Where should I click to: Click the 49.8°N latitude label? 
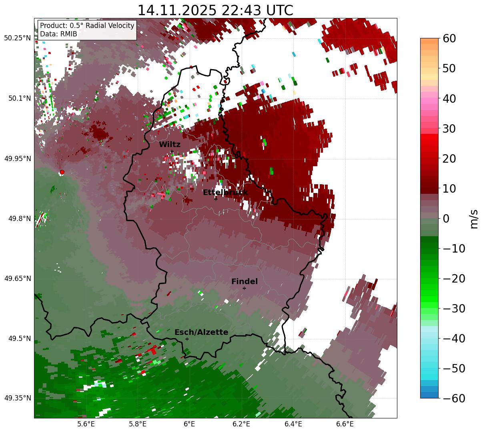coord(19,219)
